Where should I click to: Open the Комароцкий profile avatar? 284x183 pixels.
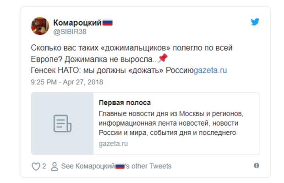(x=40, y=26)
